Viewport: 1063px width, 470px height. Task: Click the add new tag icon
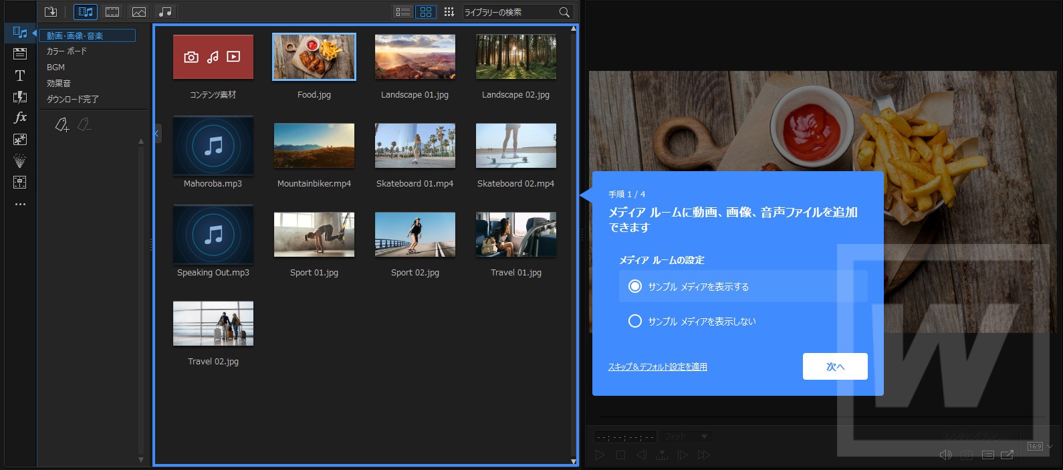coord(62,124)
